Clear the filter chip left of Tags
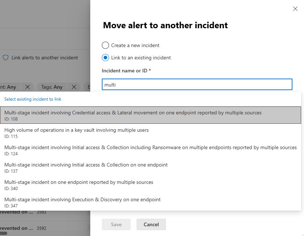The width and height of the screenshot is (304, 236). pos(27,87)
